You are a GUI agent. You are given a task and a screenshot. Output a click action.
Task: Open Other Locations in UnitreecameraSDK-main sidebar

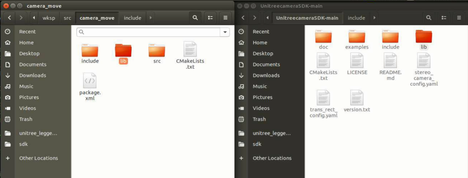point(269,158)
